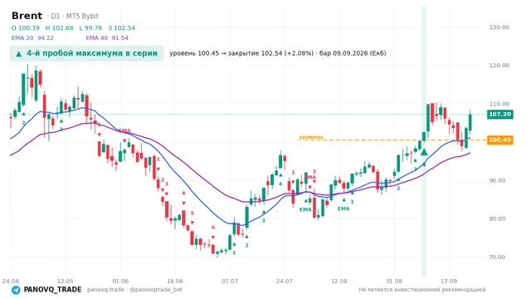The height and width of the screenshot is (299, 531).
Task: Click the 'уровень 100.45 → закрытие 102.54' description
Action: coord(278,53)
